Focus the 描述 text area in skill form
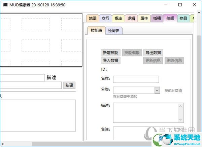Screen dimensions: 202x147 [x=148, y=113]
